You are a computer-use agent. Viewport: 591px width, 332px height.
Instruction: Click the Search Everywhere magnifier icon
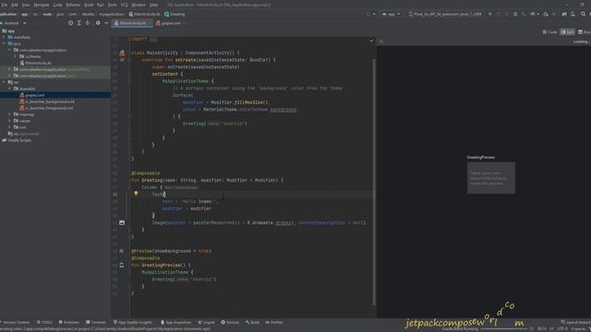coord(583,14)
